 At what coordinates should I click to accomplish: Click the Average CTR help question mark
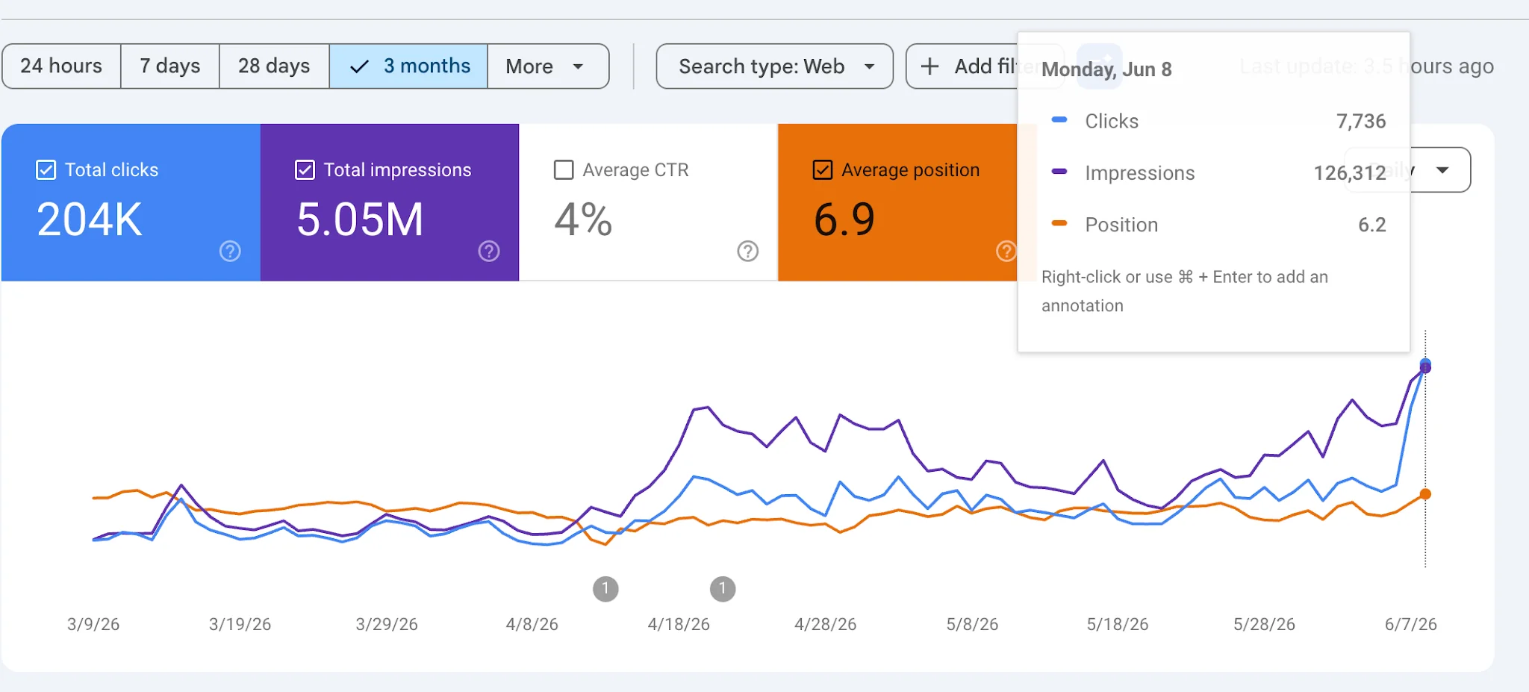(x=748, y=252)
